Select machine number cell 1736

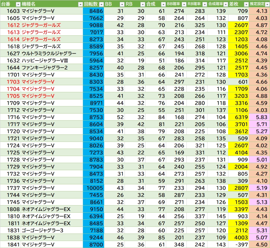10,181
